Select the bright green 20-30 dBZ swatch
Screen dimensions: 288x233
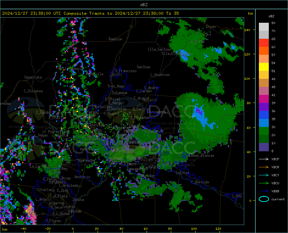(264, 131)
